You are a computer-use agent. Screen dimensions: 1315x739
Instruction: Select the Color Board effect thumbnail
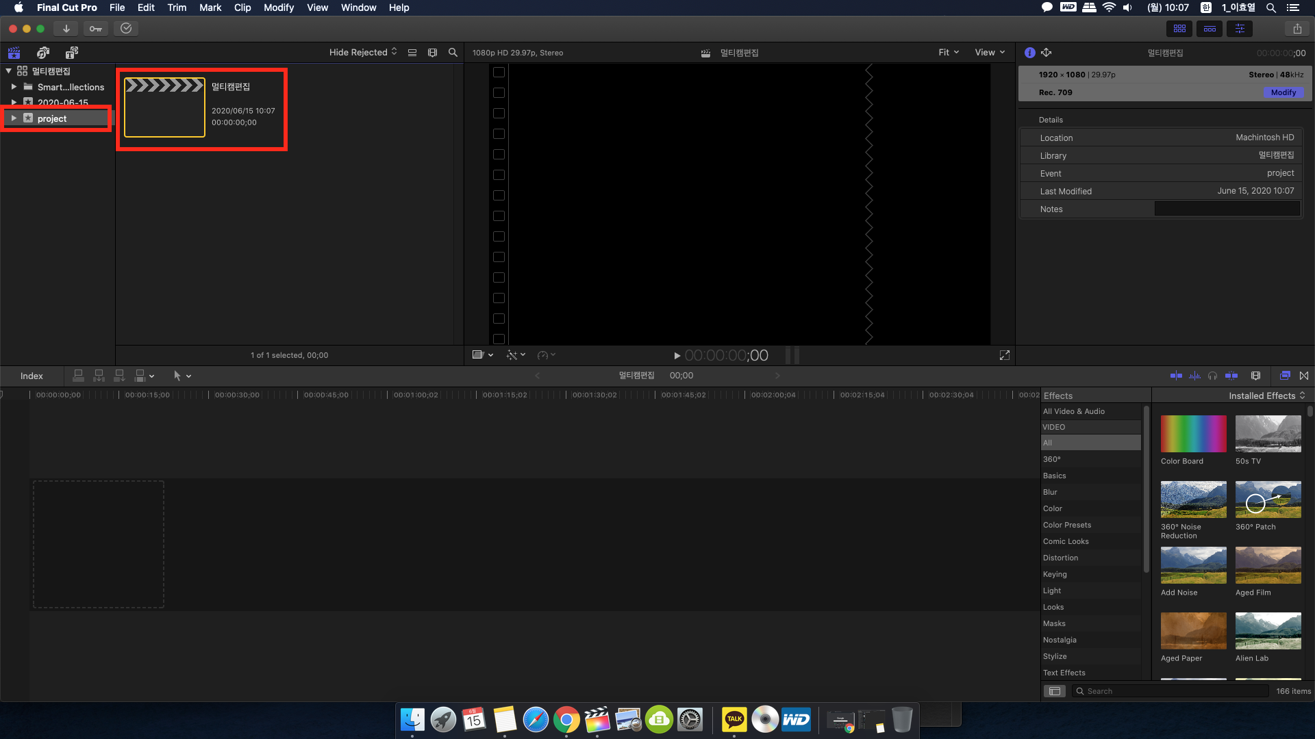[x=1193, y=434]
